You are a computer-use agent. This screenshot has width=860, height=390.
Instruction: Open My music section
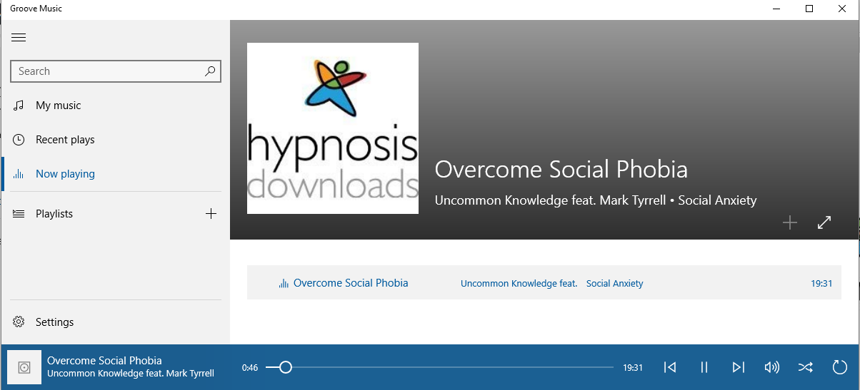(x=116, y=106)
